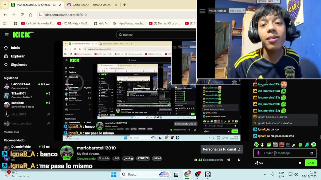321x180 pixels.
Task: Focus the Buscar search box on Kick
Action: pos(156,35)
